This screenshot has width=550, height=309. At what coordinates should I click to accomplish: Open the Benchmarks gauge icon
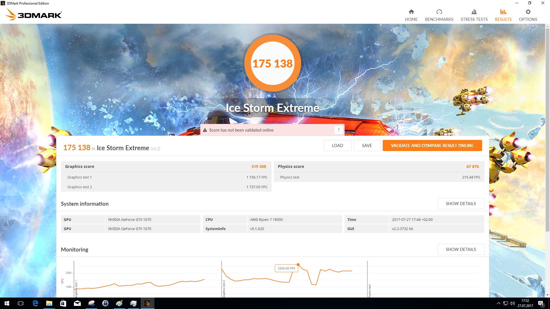click(x=439, y=12)
